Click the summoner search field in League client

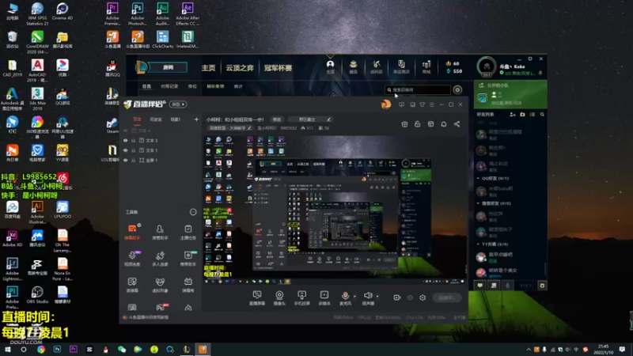418,90
